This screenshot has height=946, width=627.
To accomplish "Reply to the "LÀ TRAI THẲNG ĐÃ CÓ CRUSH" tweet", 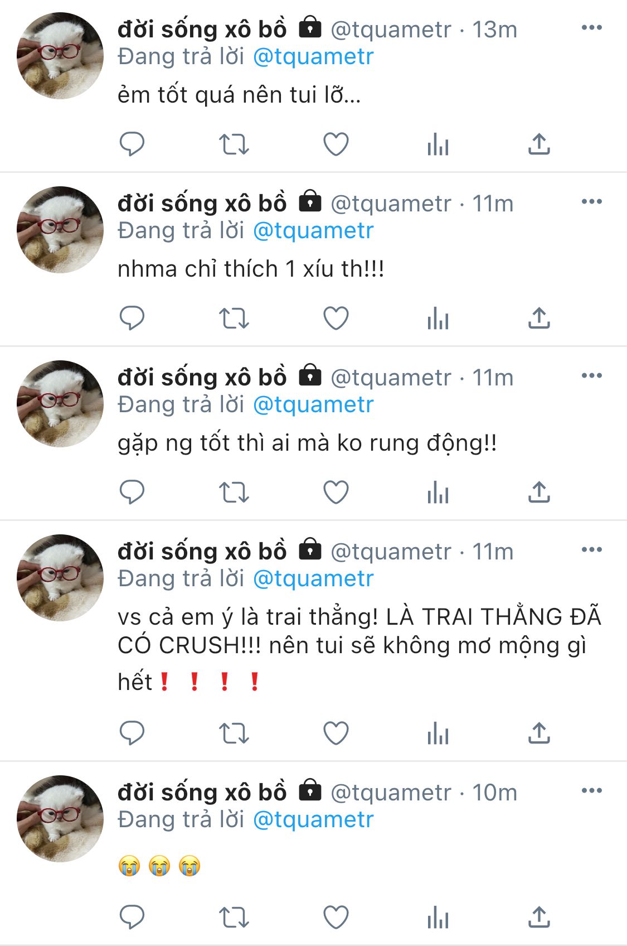I will 132,733.
